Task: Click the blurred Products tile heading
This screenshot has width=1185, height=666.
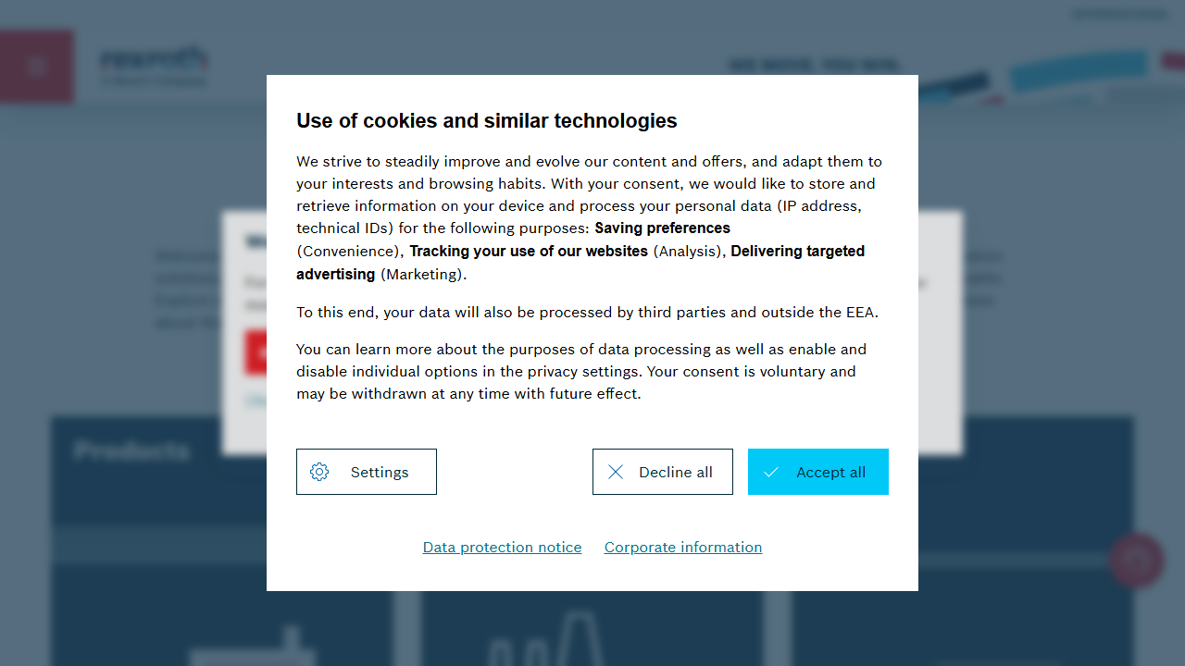Action: pos(131,451)
